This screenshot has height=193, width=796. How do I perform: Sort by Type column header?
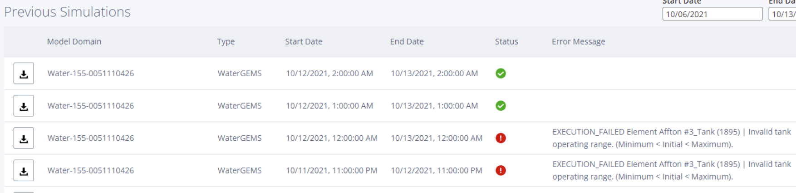click(x=226, y=41)
